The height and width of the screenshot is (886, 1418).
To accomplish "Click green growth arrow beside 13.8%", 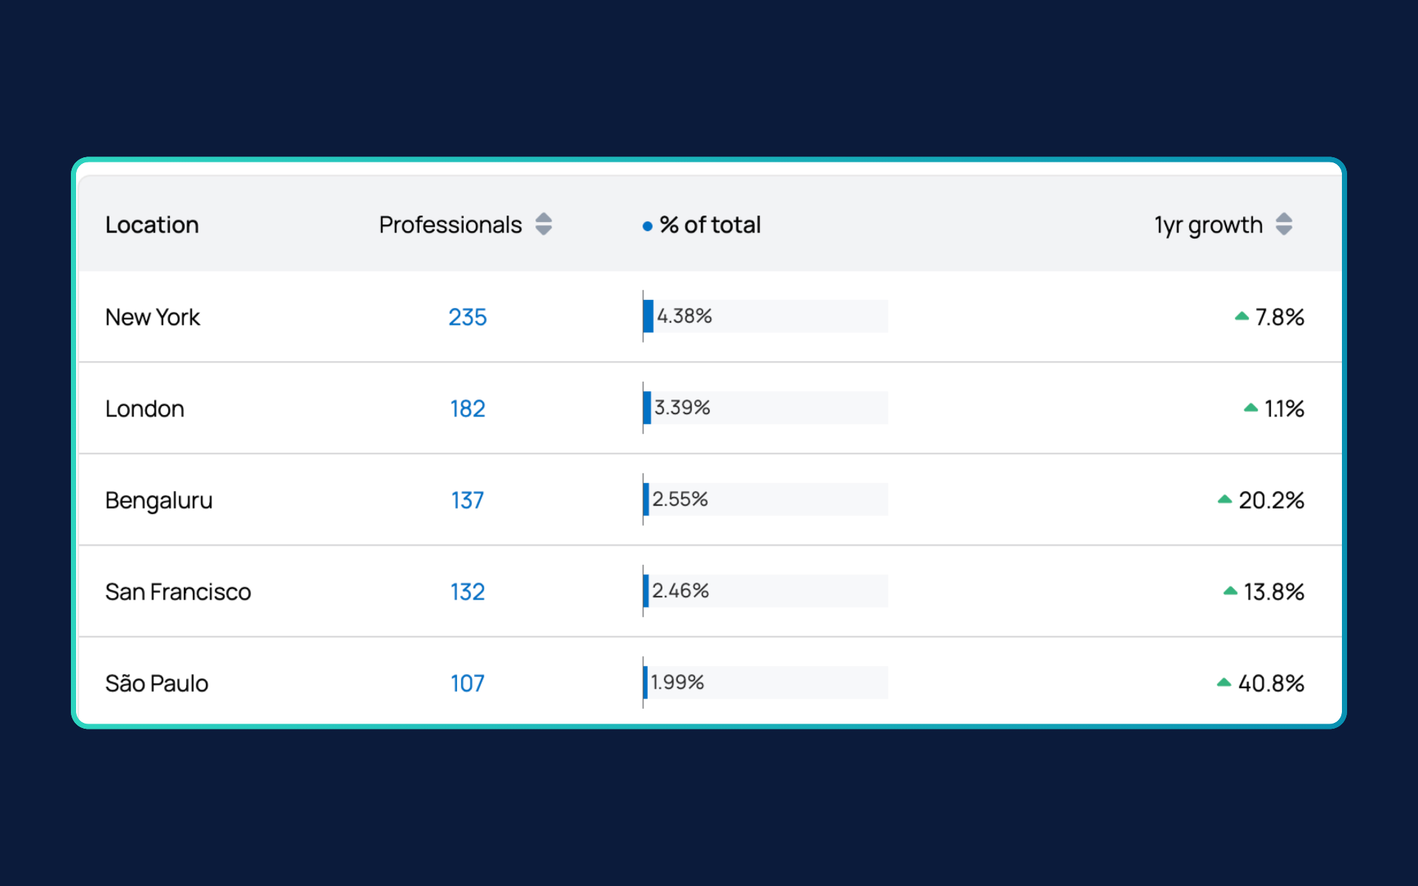I will (1230, 591).
